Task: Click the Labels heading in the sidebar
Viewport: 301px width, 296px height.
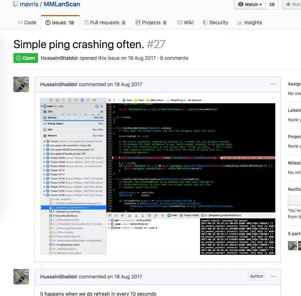Action: [294, 110]
